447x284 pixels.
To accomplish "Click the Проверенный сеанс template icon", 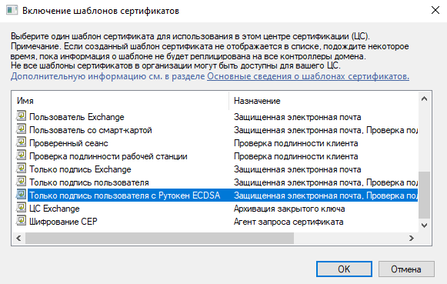I will tap(21, 142).
